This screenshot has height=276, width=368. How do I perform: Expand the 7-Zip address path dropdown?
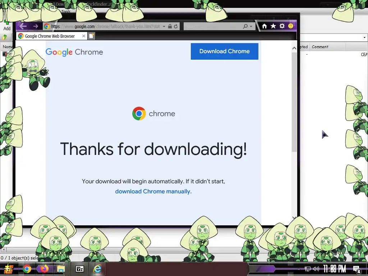pos(364,37)
